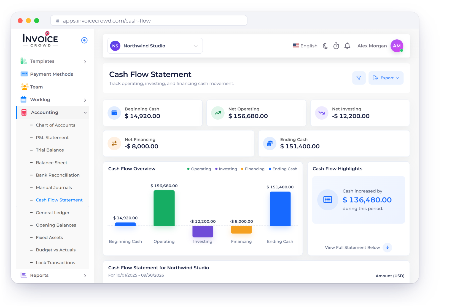
Task: Click the address bar lock icon
Action: point(58,21)
